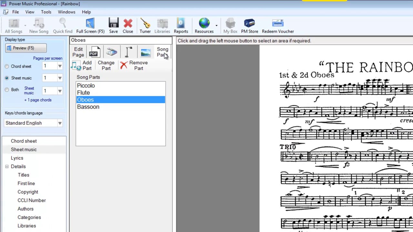This screenshot has height=232, width=413.
Task: Open Chord sheet pages per screen dropdown
Action: point(60,66)
